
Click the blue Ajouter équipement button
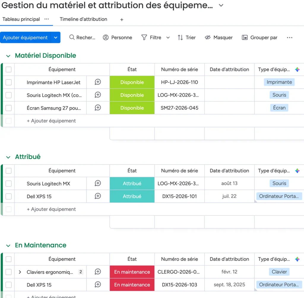pos(25,37)
